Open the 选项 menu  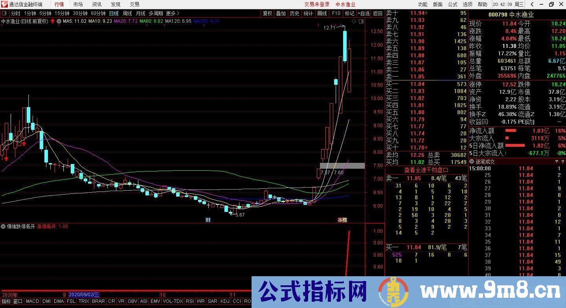(x=467, y=4)
